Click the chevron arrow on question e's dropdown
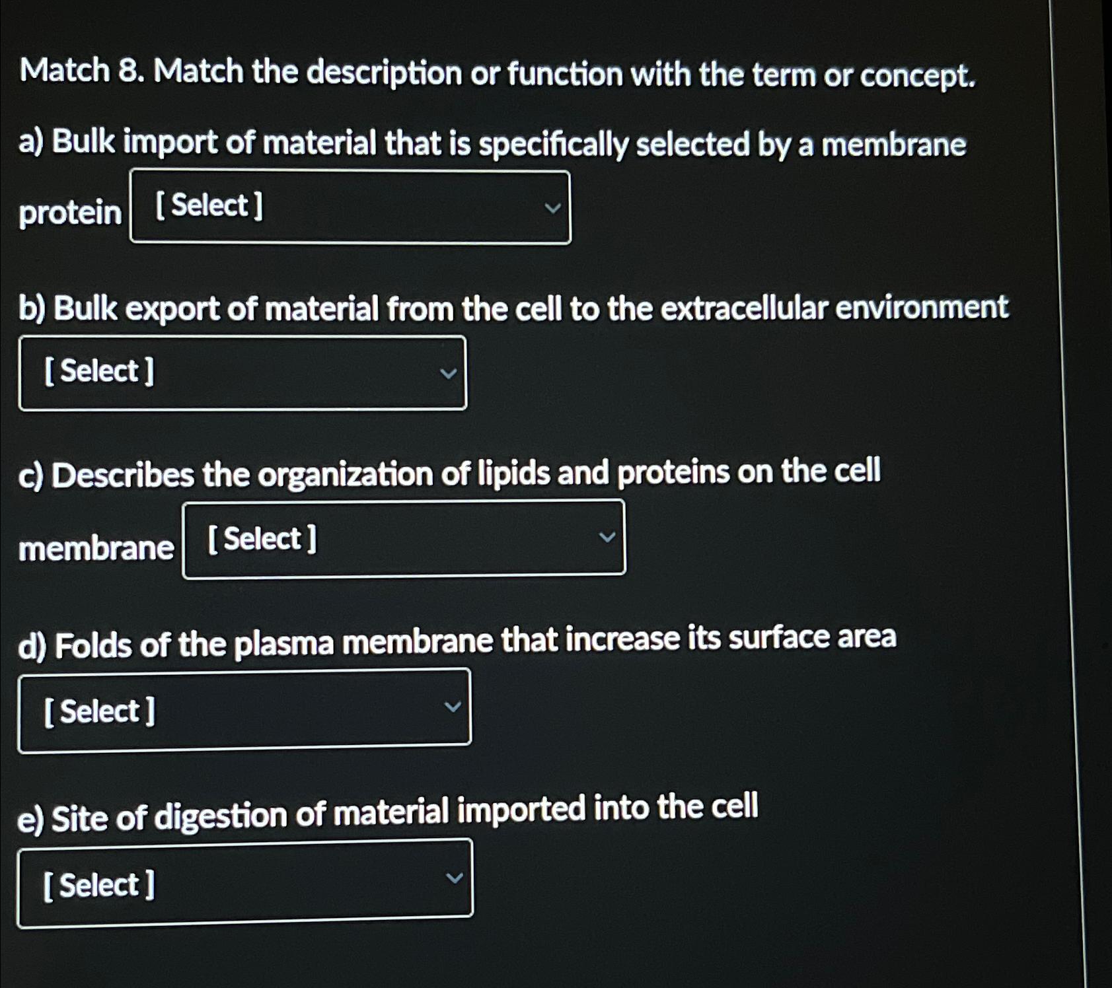This screenshot has width=1112, height=988. click(456, 878)
